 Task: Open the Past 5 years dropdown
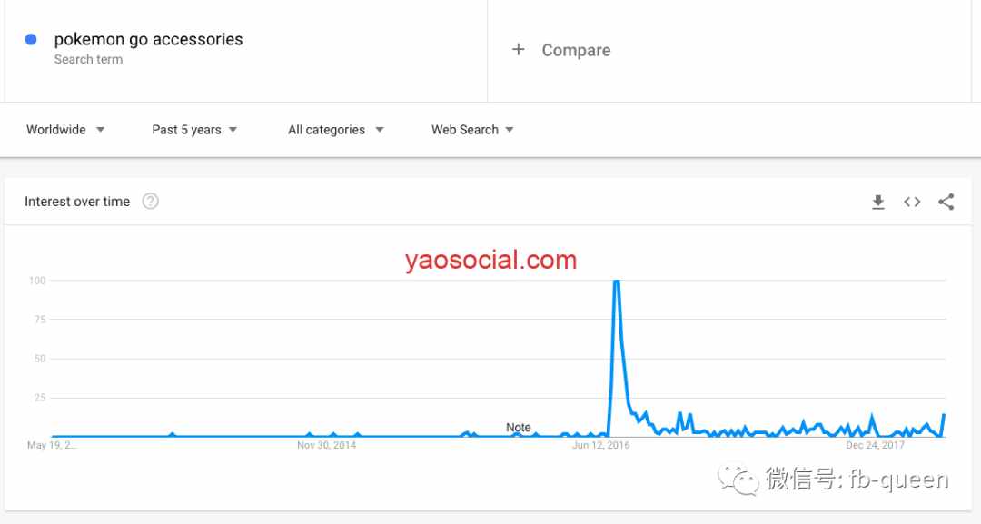click(194, 130)
